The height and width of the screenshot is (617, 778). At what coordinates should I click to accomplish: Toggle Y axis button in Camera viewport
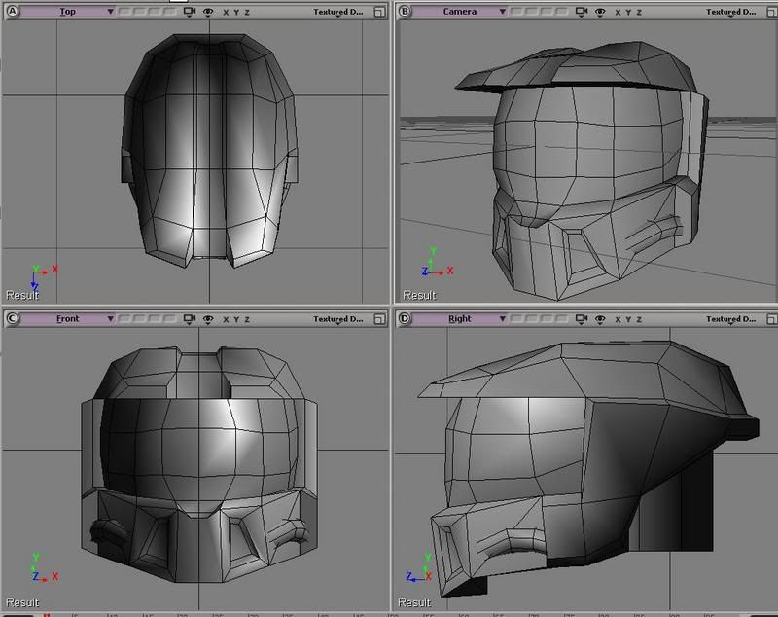pos(628,13)
